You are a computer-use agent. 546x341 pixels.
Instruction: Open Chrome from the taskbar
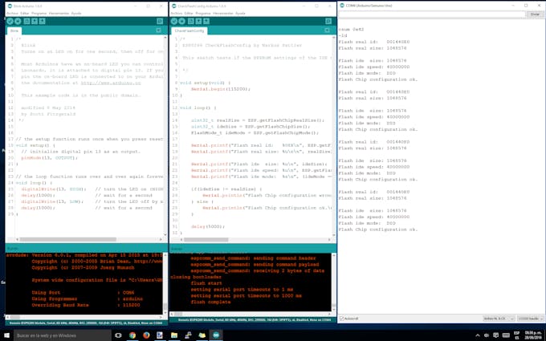coord(132,335)
